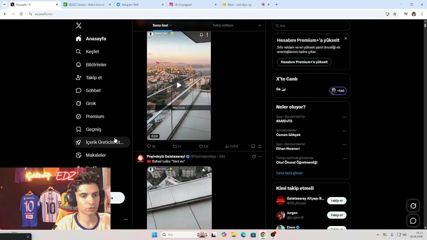
Task: Click the x.com/home address bar
Action: [205, 14]
